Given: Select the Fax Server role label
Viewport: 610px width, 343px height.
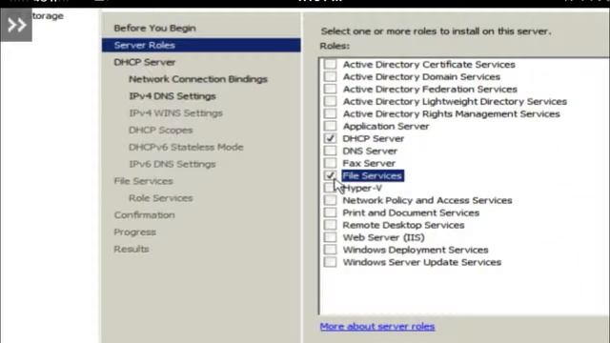Looking at the screenshot, I should (369, 163).
